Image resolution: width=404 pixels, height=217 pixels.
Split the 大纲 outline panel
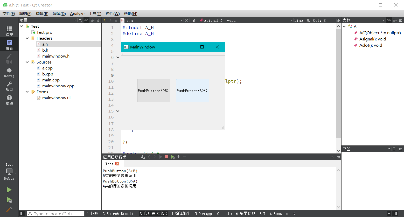pyautogui.click(x=395, y=20)
